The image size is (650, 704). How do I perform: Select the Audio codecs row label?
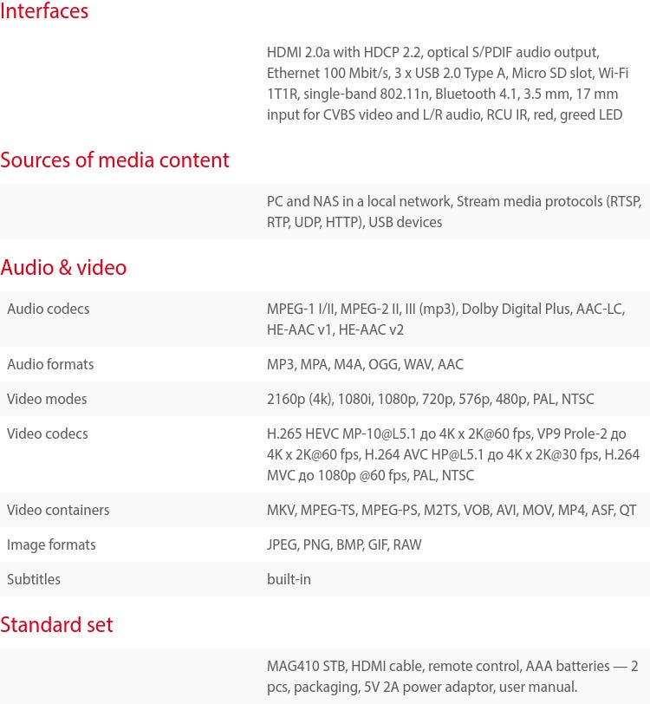(49, 309)
